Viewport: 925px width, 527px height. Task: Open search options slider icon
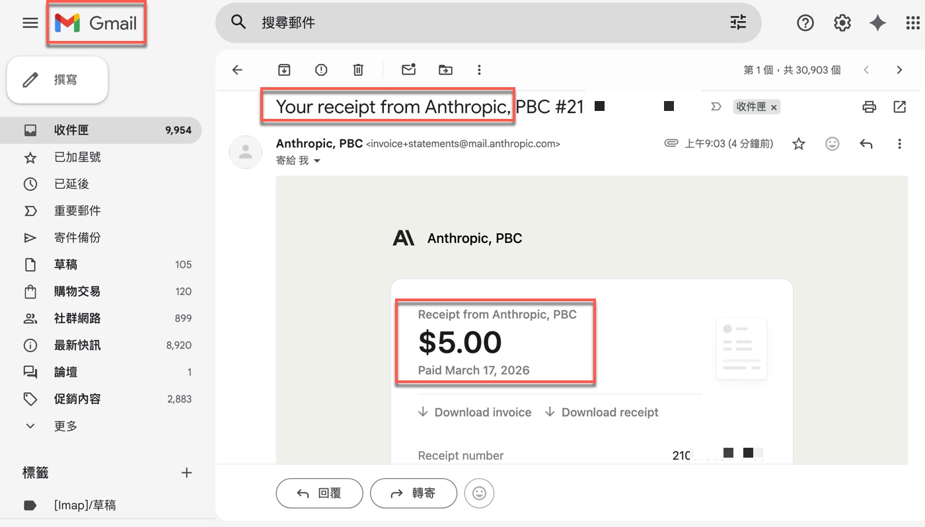(738, 22)
